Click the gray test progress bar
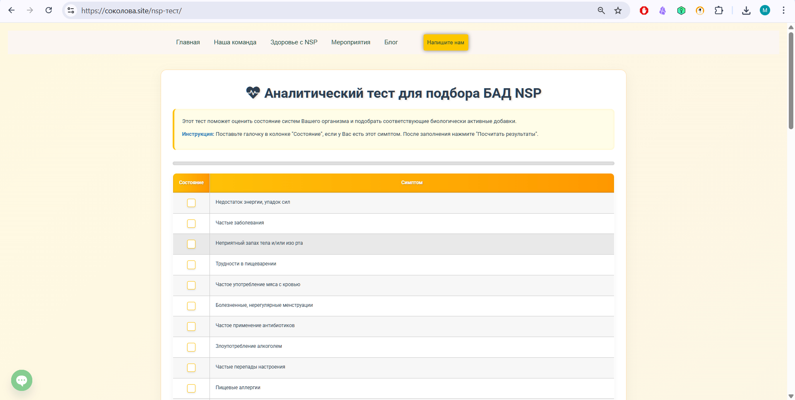 393,163
